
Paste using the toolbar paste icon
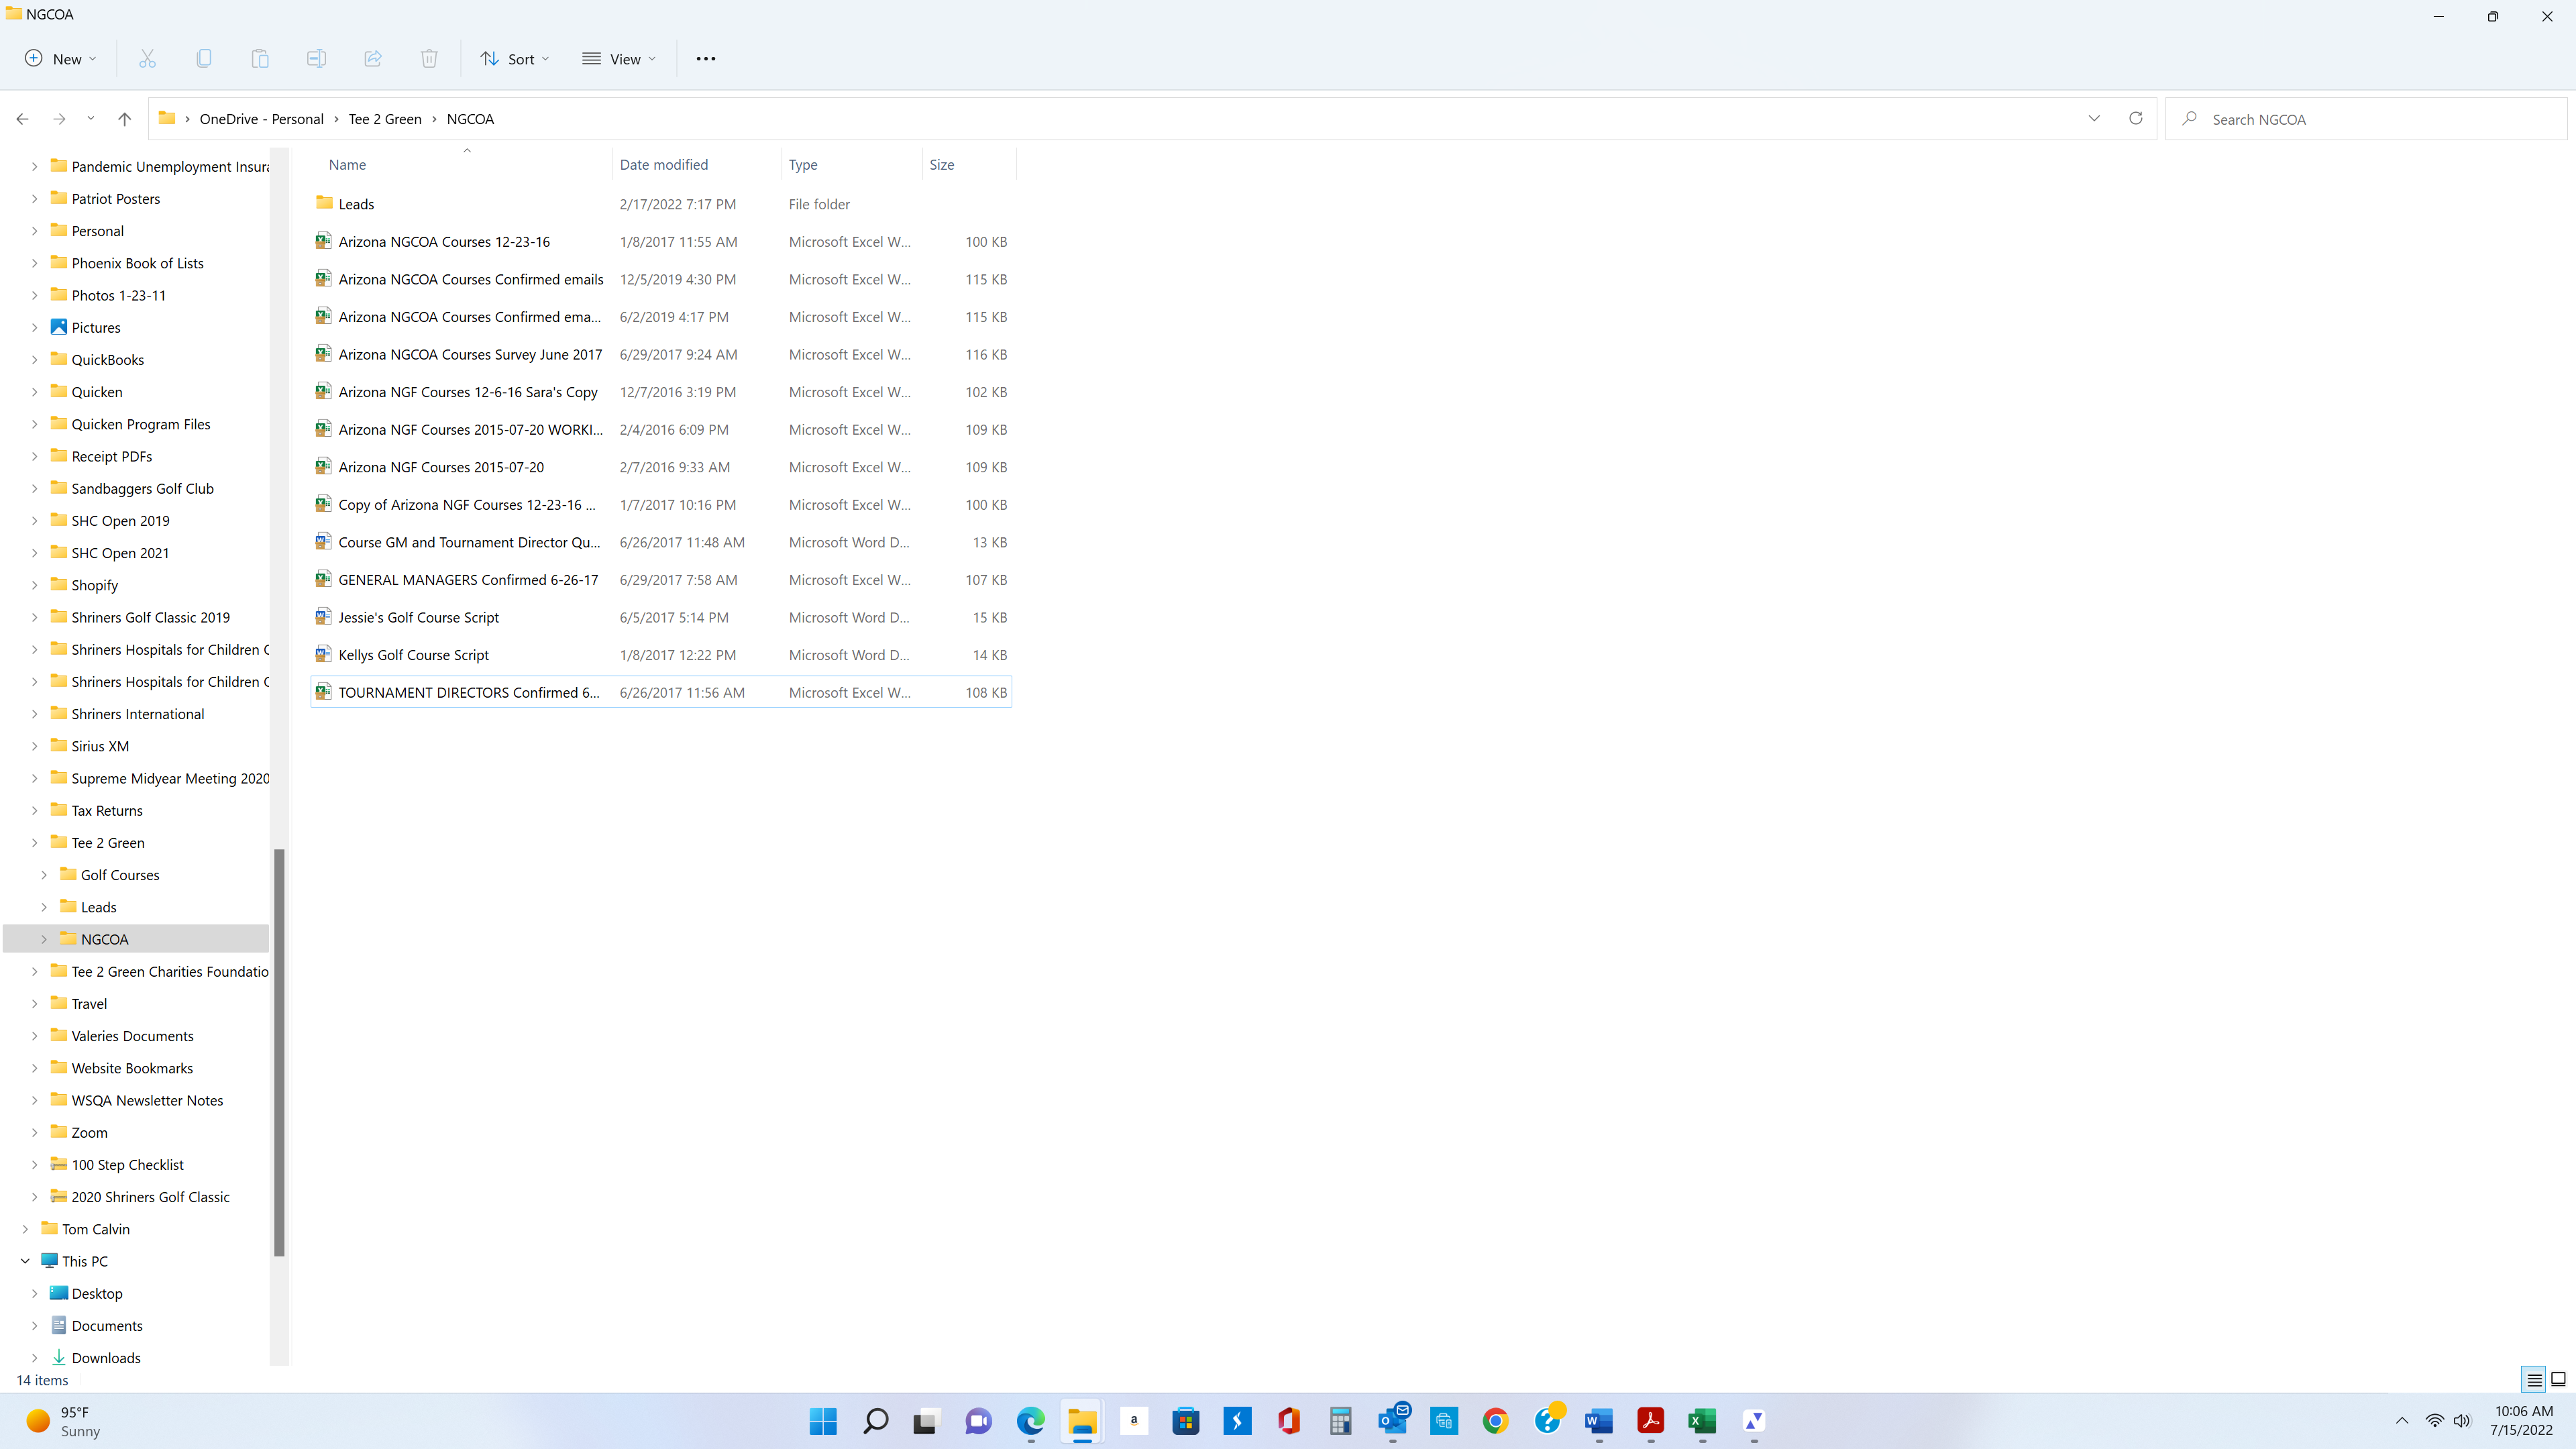pos(260,58)
